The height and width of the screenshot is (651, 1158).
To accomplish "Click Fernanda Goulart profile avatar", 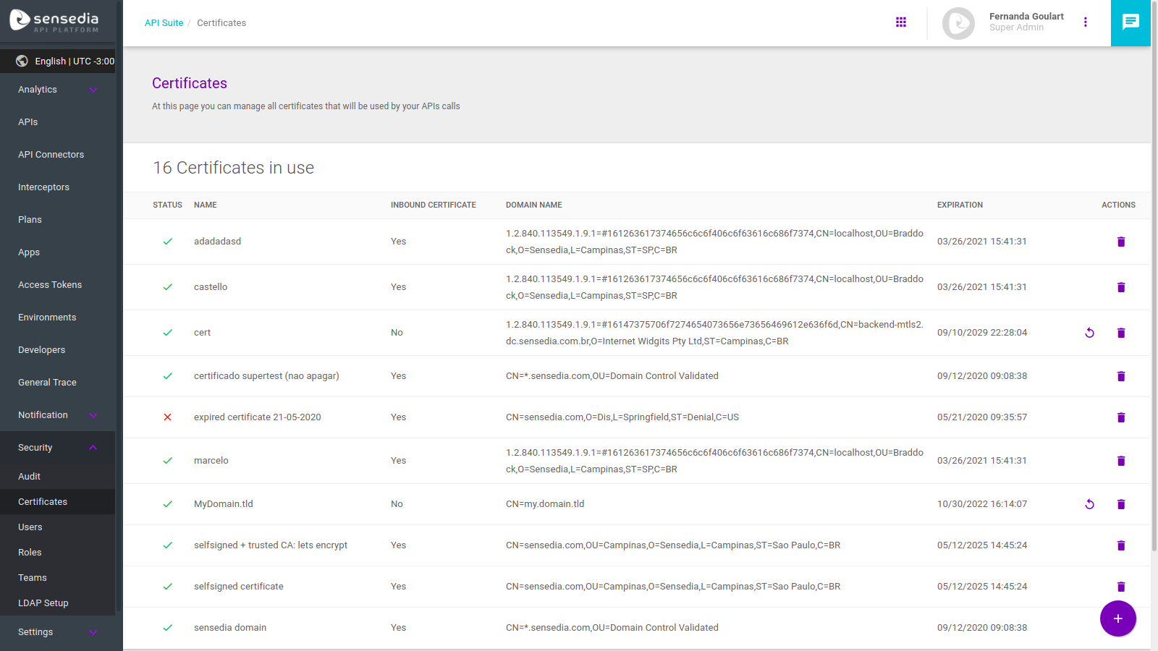I will pyautogui.click(x=958, y=23).
